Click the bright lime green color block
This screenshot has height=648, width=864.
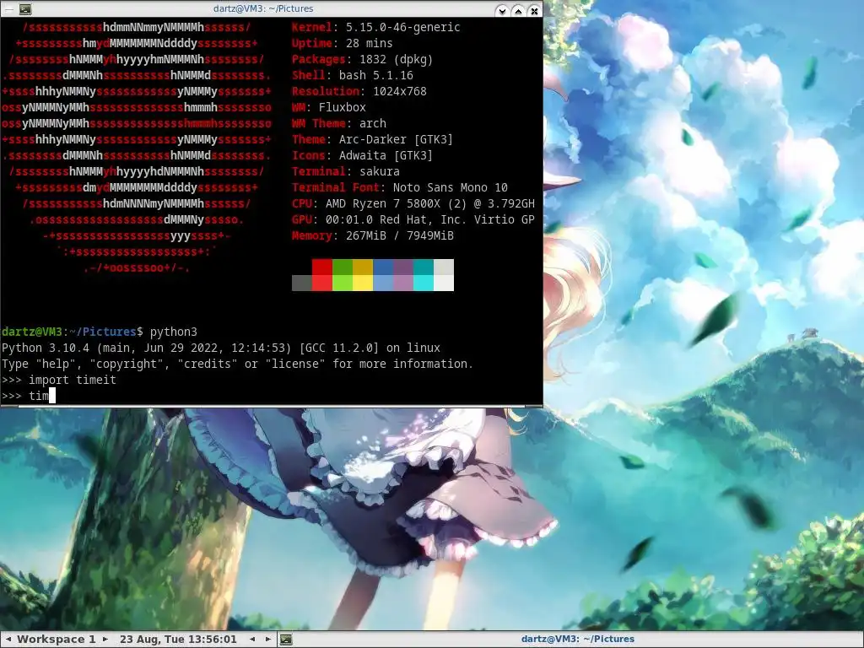(343, 283)
